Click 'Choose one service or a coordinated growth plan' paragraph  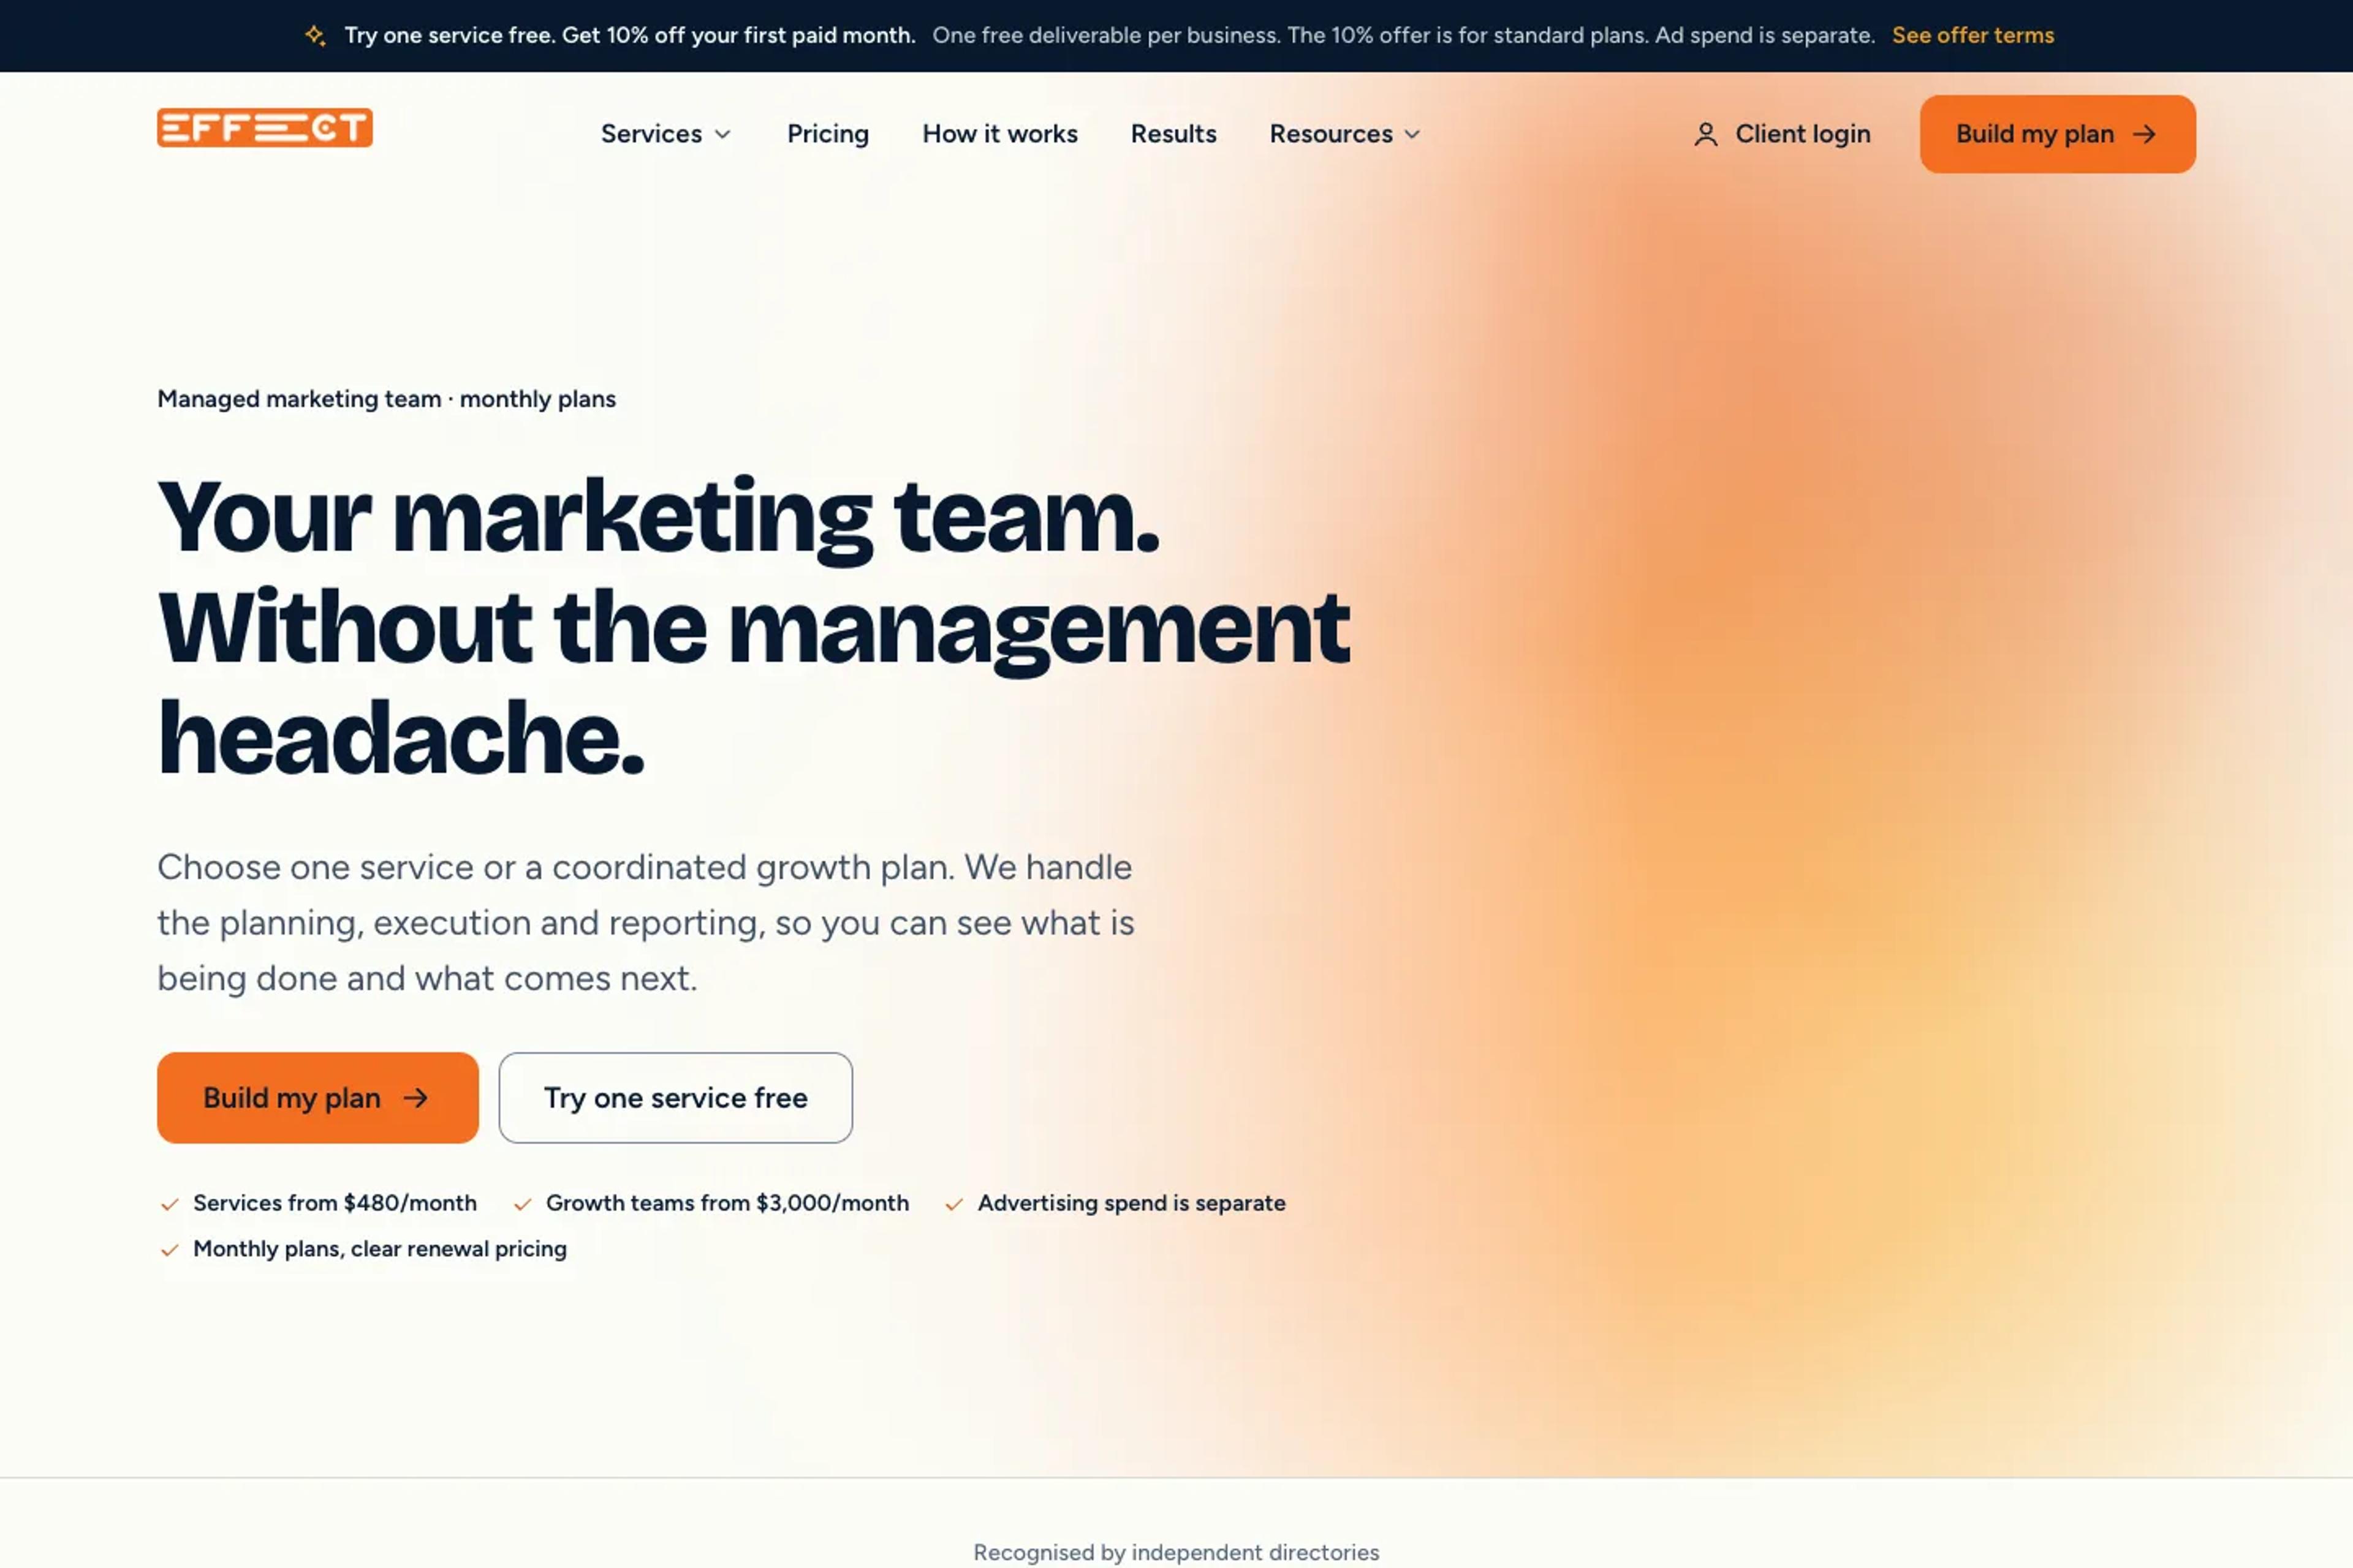(646, 923)
